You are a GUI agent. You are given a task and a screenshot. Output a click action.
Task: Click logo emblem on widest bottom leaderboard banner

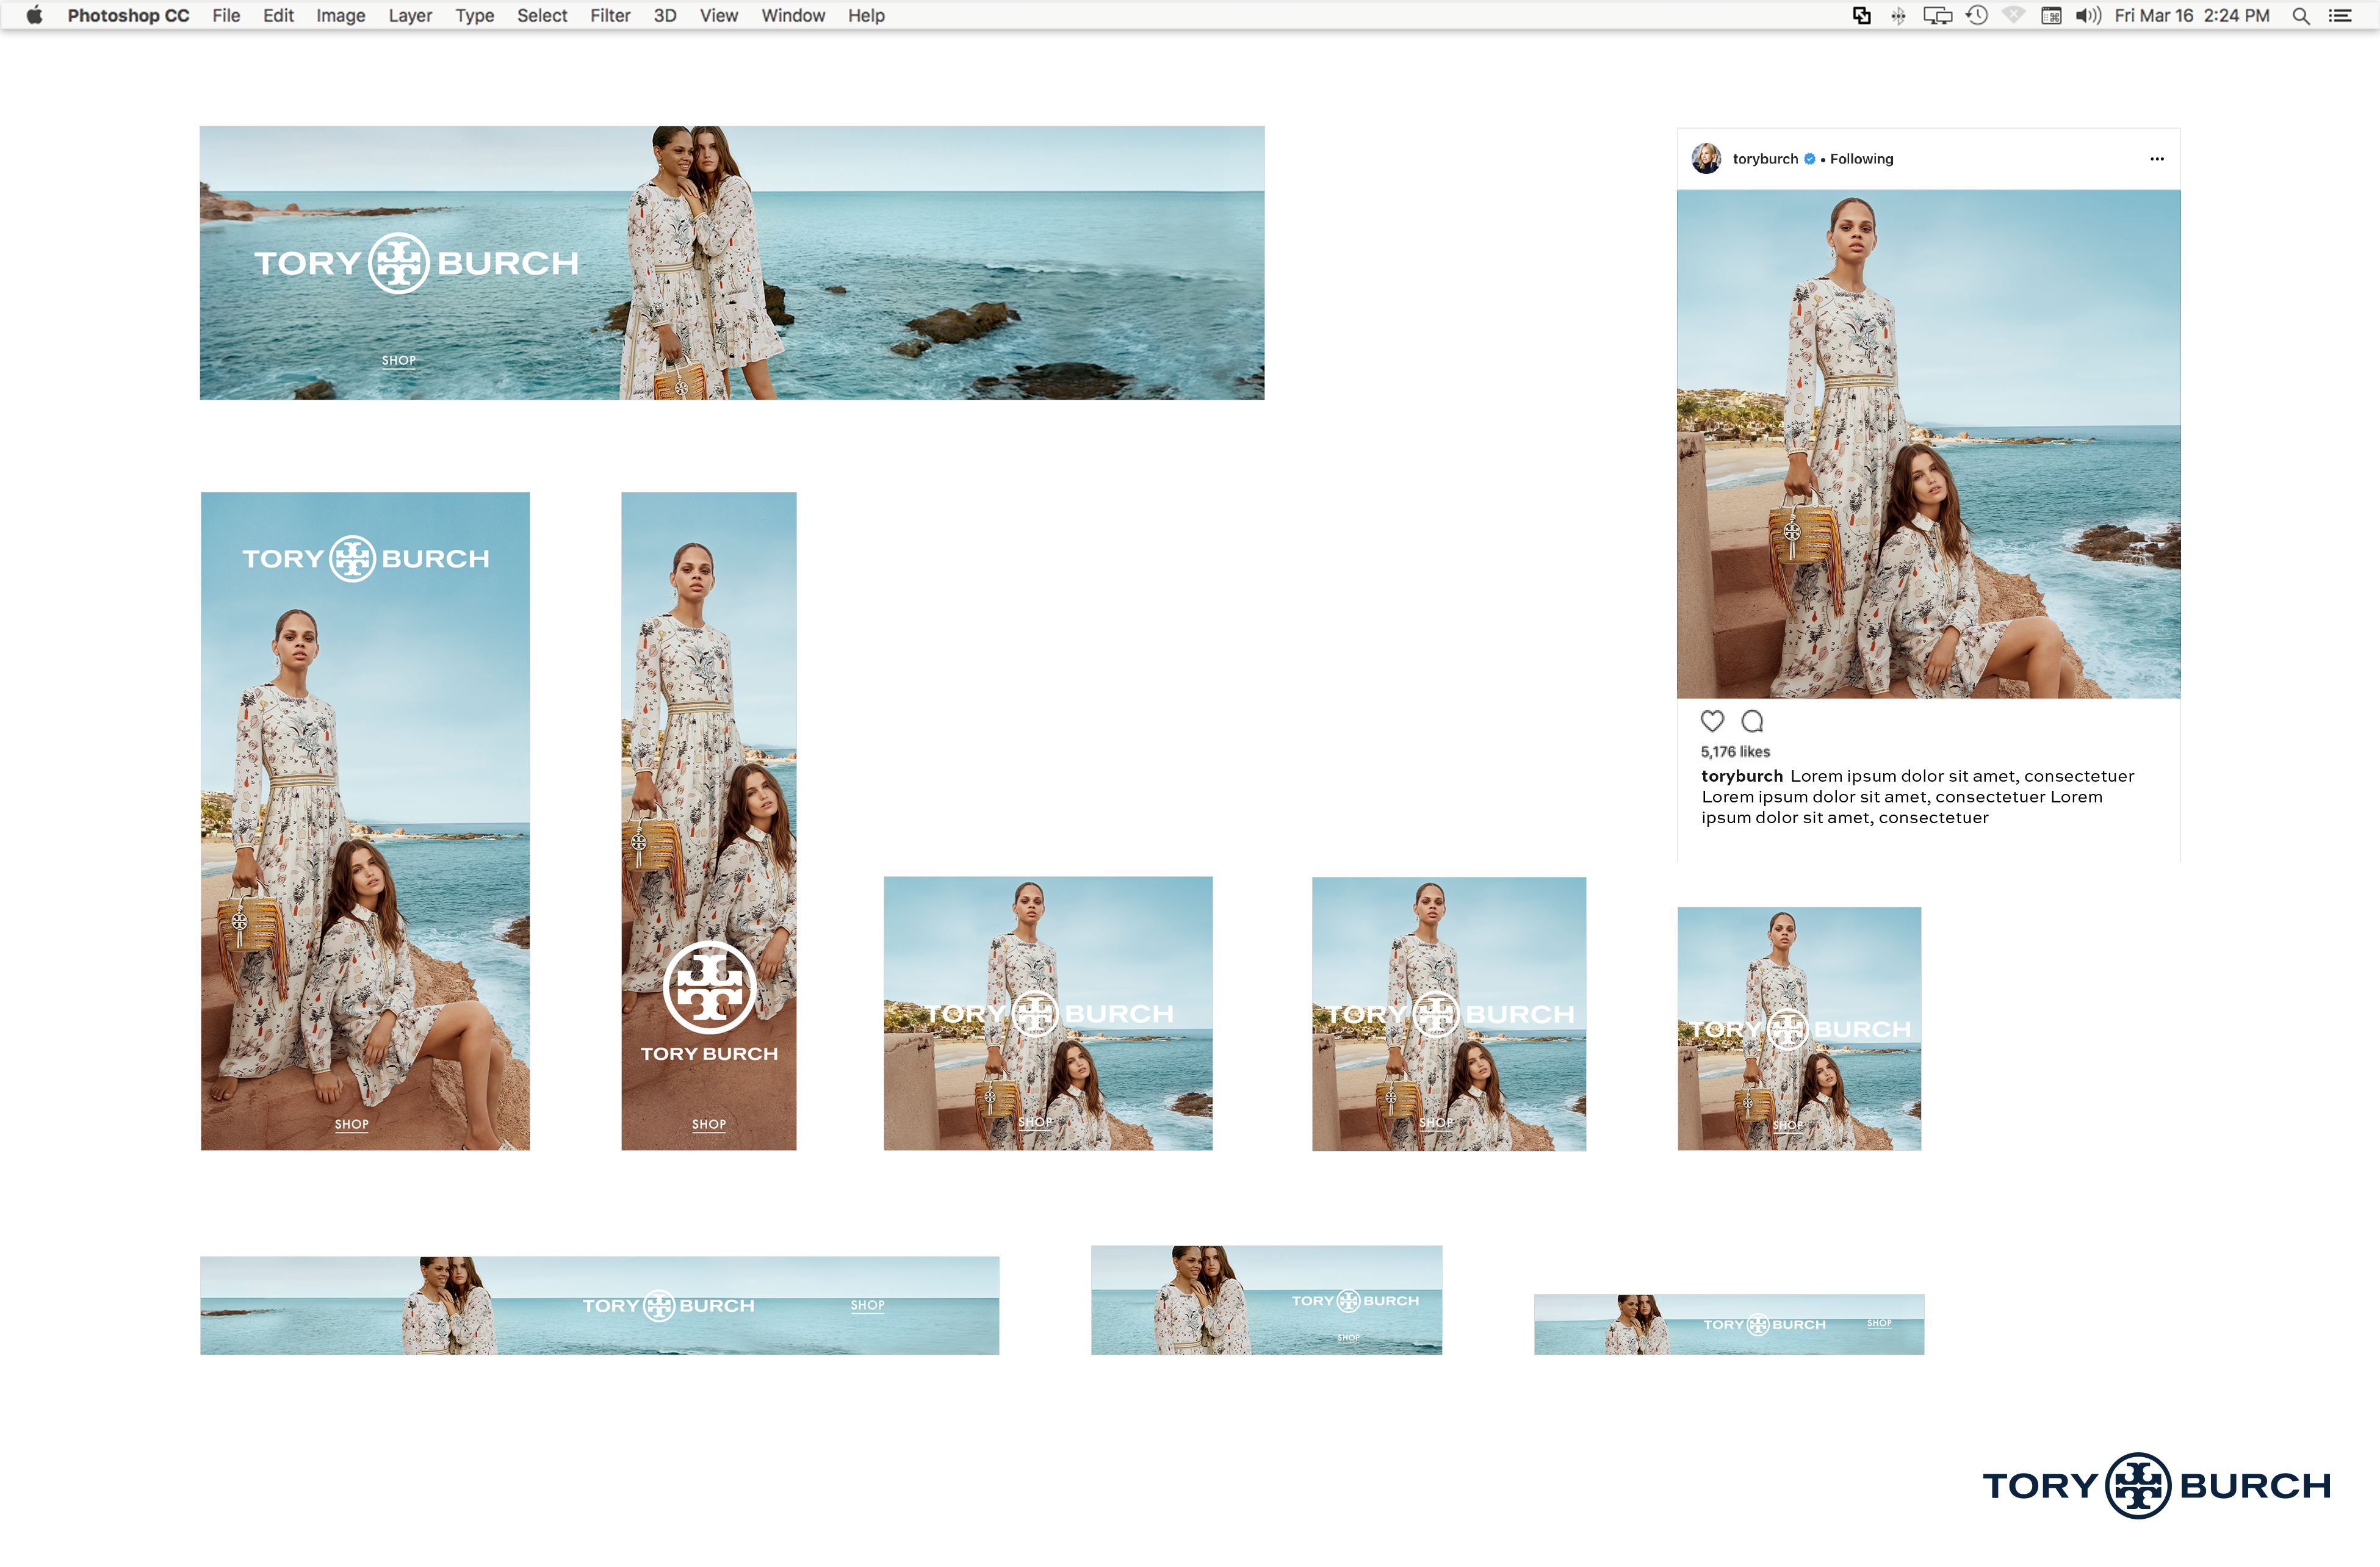[x=659, y=1305]
